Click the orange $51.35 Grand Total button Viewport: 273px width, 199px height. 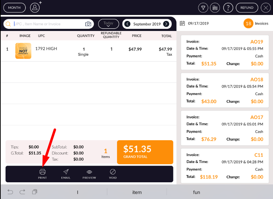tap(145, 152)
